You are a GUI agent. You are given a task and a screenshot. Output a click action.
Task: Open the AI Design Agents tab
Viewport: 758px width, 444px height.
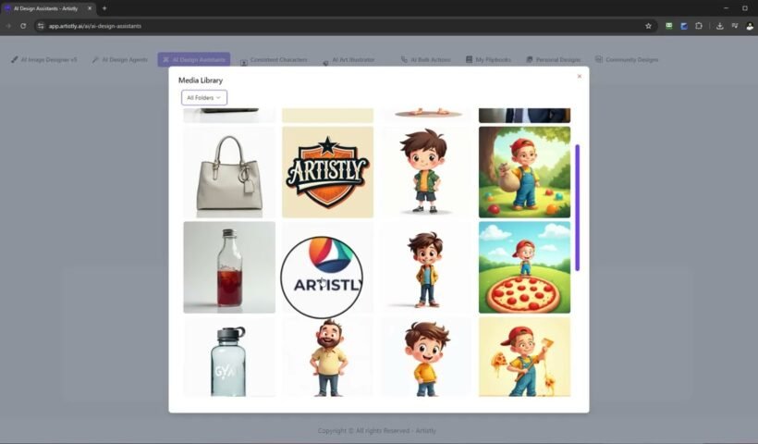tap(120, 60)
